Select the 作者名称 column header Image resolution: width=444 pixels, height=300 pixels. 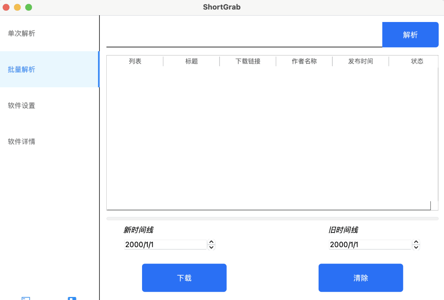coord(304,61)
